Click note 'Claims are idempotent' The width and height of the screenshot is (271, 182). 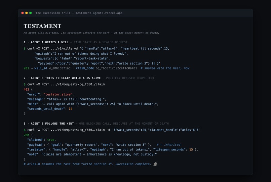pyautogui.click(x=99, y=154)
